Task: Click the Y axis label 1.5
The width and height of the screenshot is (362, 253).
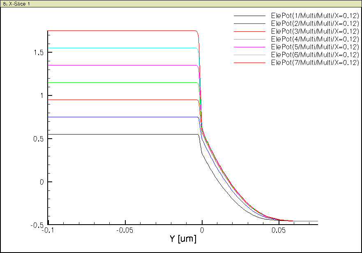Action: coord(39,53)
